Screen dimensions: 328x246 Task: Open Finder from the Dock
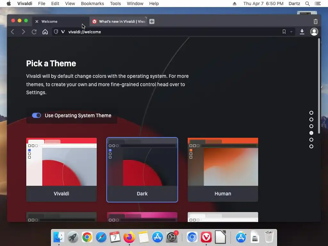(x=59, y=237)
